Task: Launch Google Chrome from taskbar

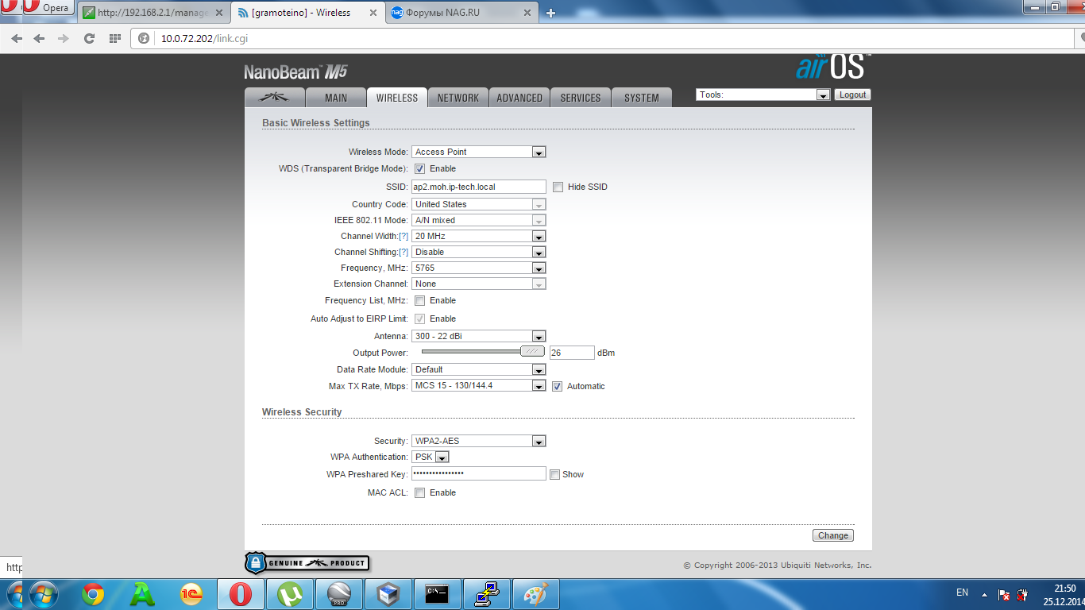Action: pos(93,594)
